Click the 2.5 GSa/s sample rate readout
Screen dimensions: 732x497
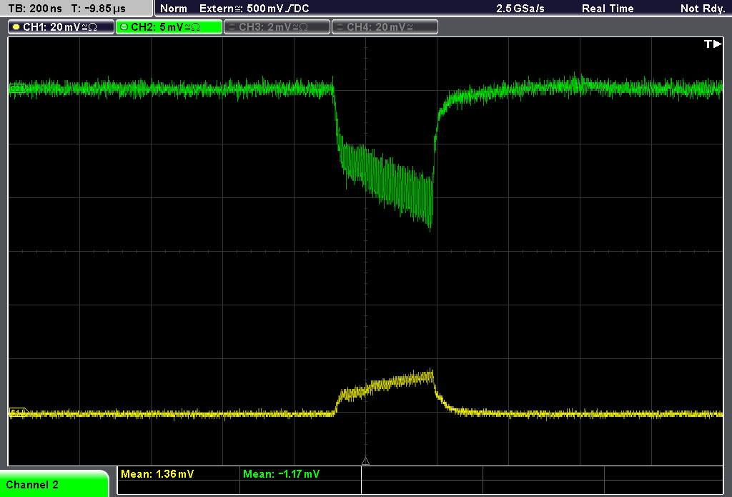click(520, 9)
